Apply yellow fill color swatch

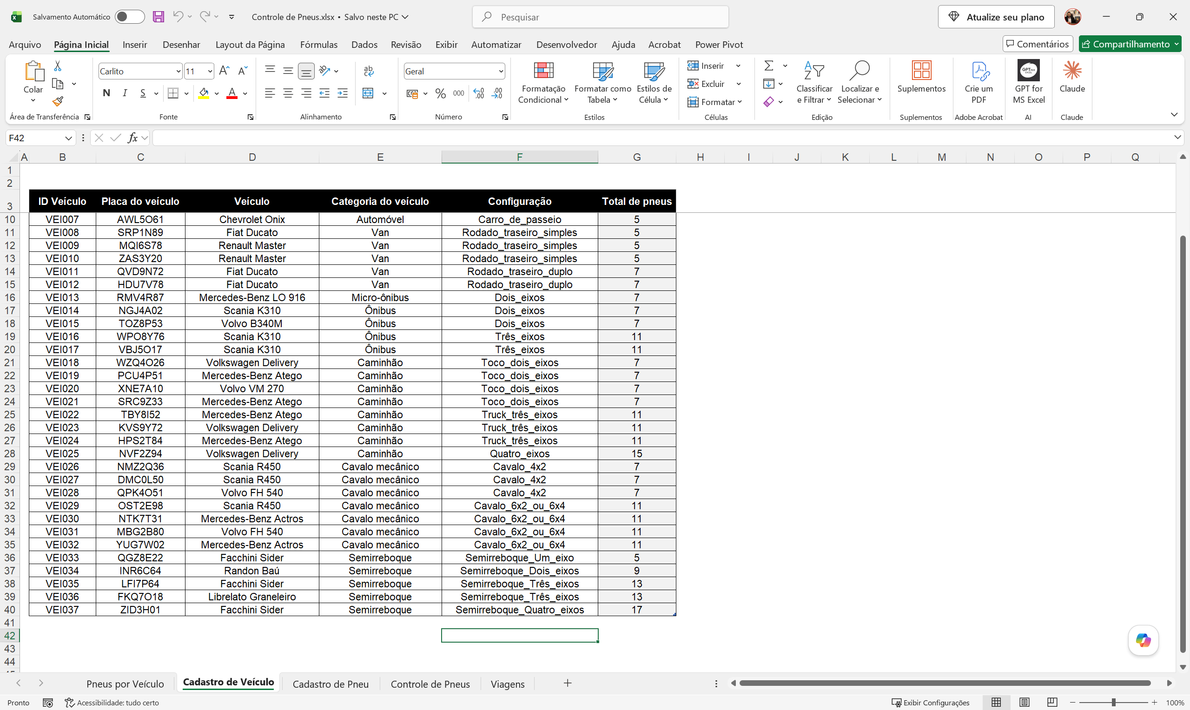click(x=204, y=93)
